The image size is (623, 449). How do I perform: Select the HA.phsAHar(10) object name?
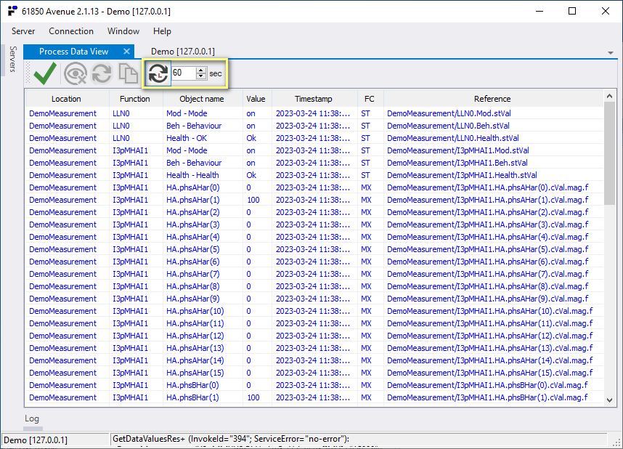point(195,311)
